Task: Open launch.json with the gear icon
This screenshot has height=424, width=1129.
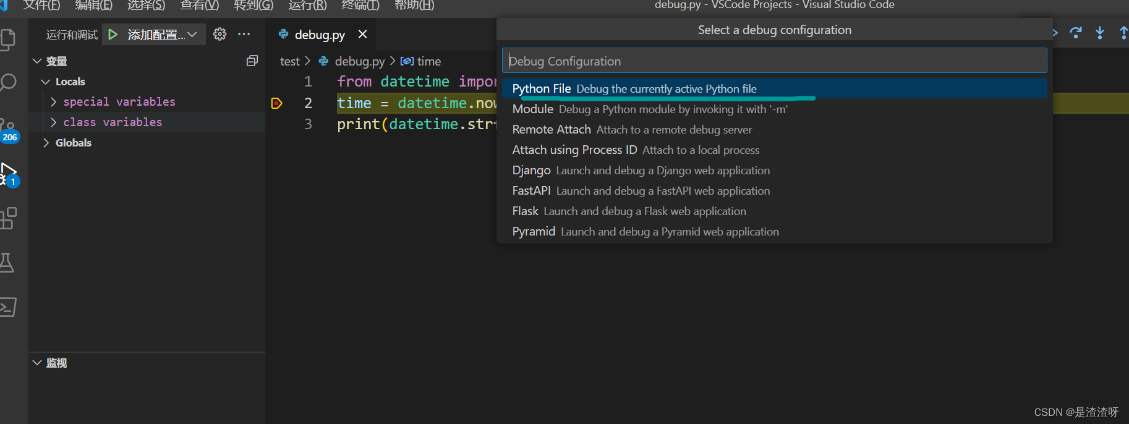Action: click(x=219, y=34)
